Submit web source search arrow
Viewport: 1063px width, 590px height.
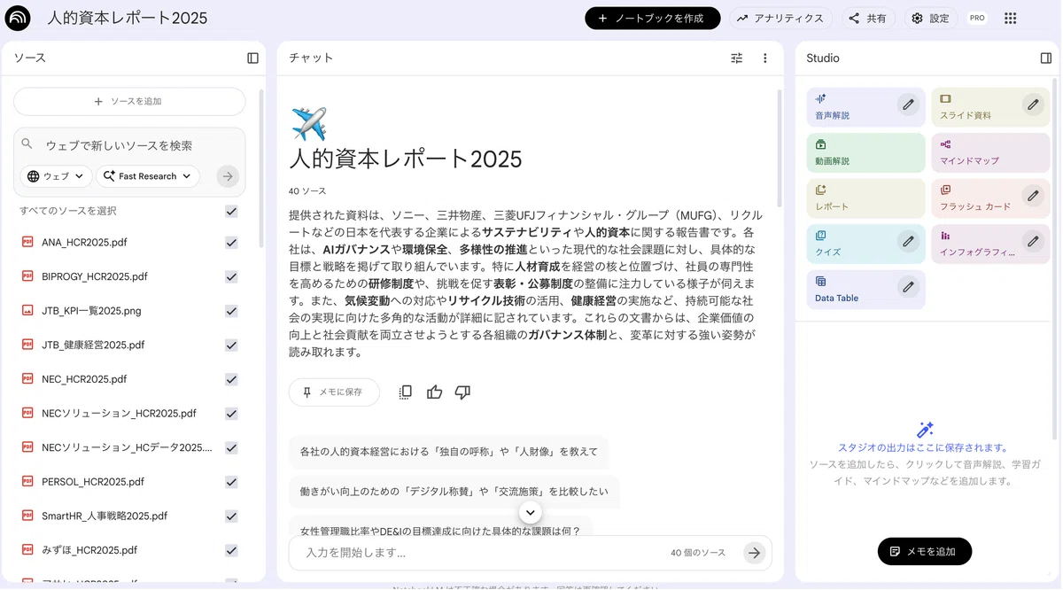tap(228, 176)
